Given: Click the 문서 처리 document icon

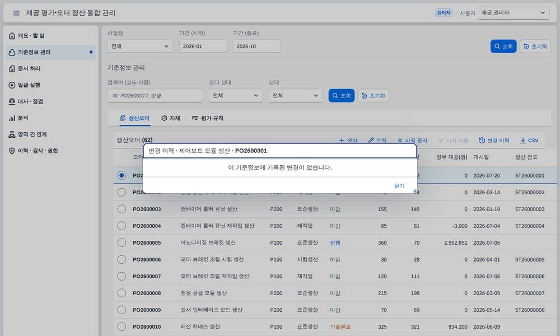Looking at the screenshot, I should click(12, 68).
